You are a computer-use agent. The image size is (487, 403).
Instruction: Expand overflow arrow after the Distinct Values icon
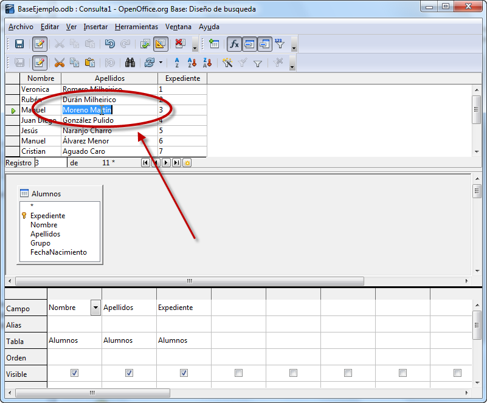pyautogui.click(x=294, y=44)
